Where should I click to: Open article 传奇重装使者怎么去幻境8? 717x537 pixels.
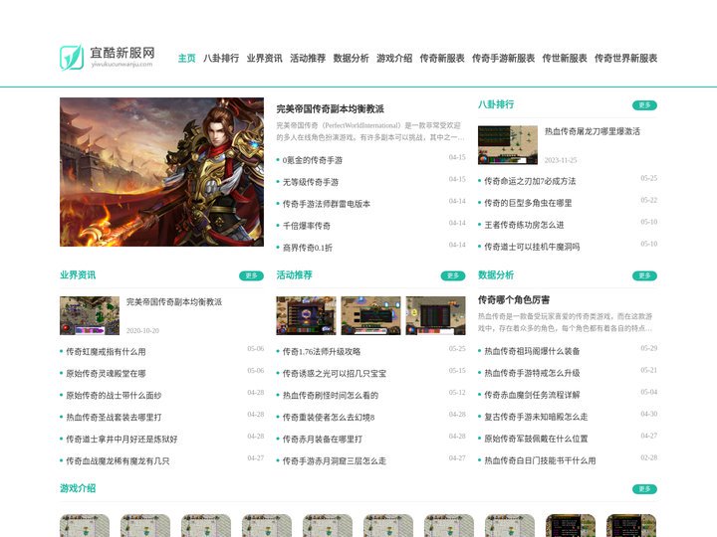pos(329,418)
